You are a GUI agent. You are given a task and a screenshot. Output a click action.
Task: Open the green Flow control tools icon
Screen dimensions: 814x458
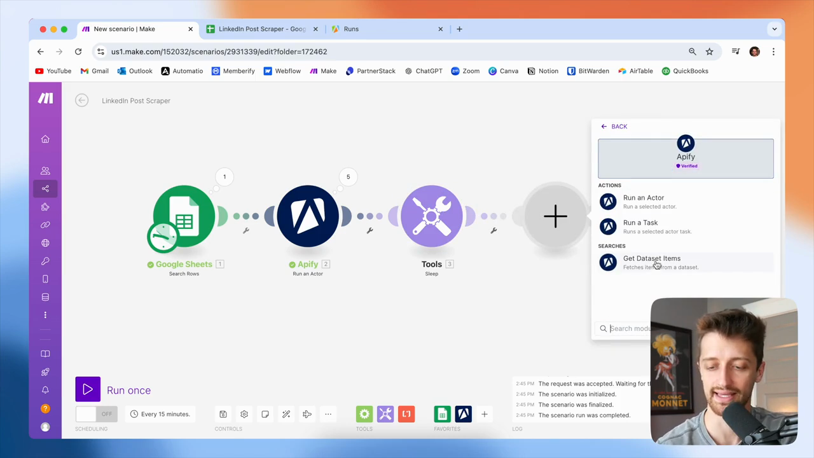coord(364,414)
